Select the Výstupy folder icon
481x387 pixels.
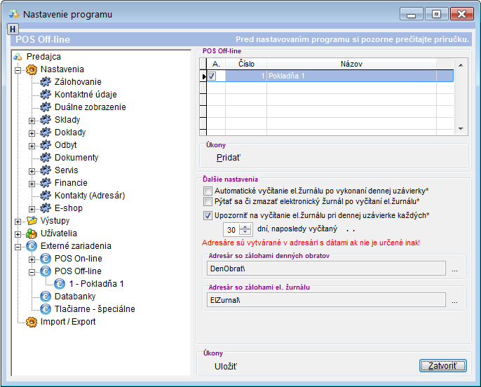(31, 221)
